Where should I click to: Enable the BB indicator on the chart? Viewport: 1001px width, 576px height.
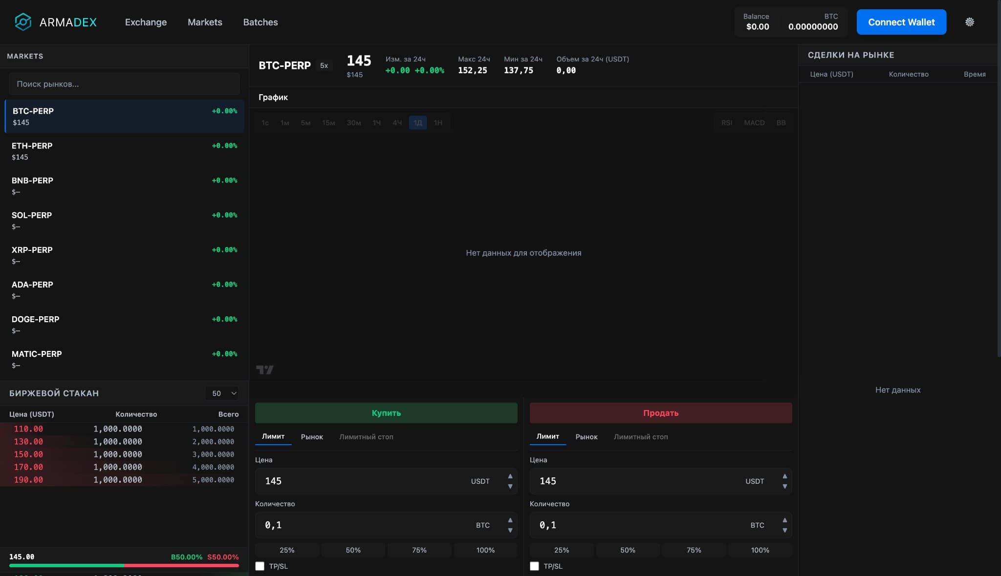782,123
